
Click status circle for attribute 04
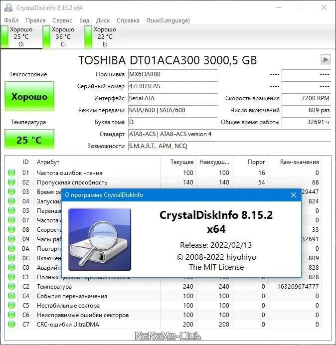click(x=11, y=201)
